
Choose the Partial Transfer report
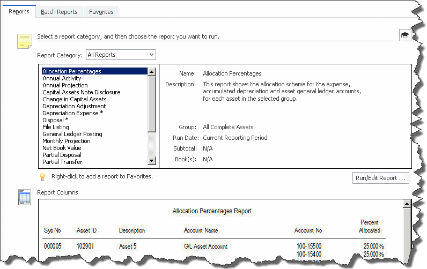(x=63, y=162)
